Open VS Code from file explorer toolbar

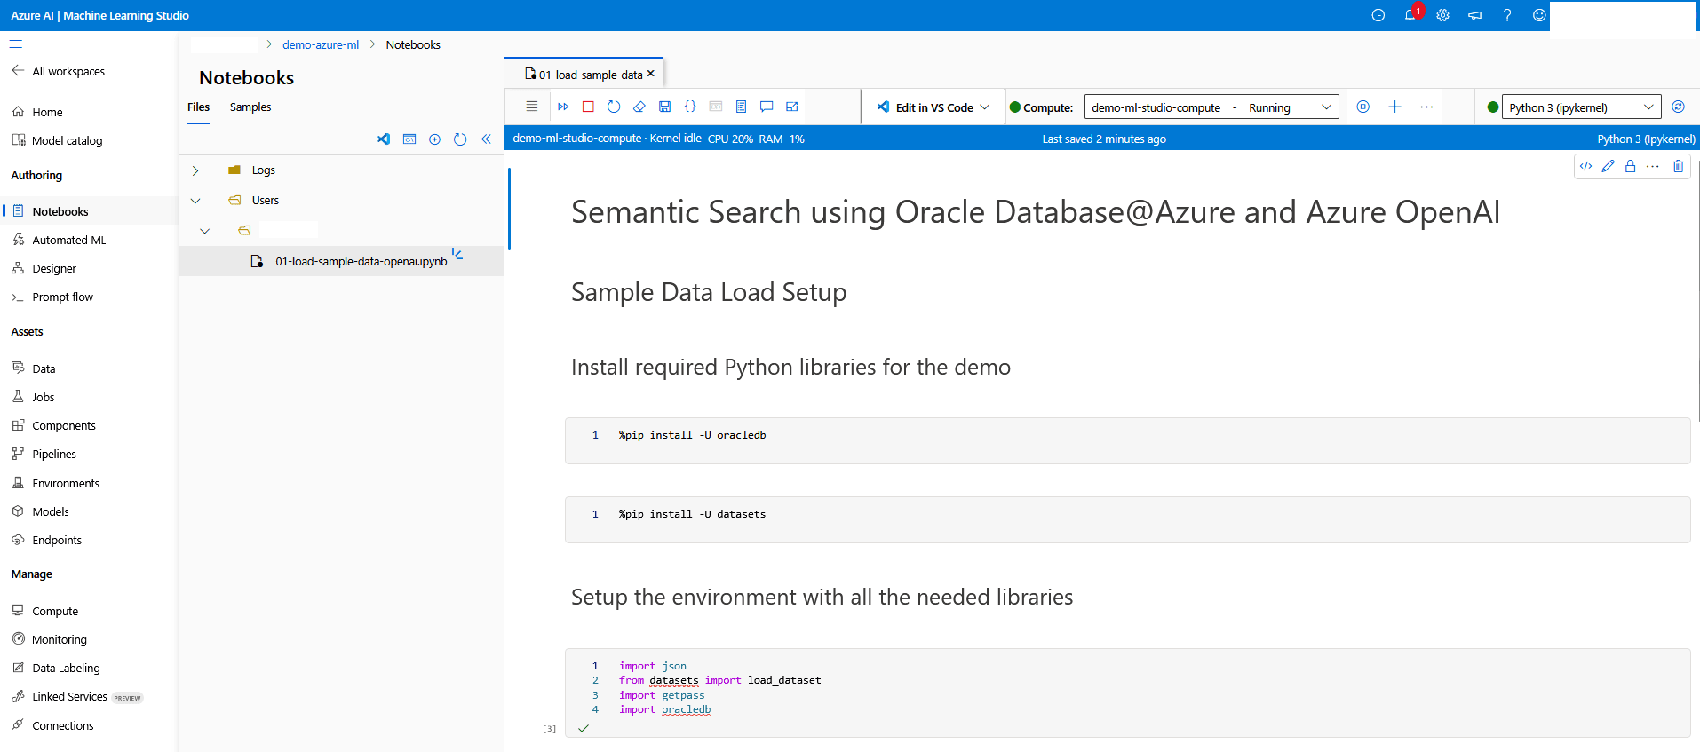[384, 139]
